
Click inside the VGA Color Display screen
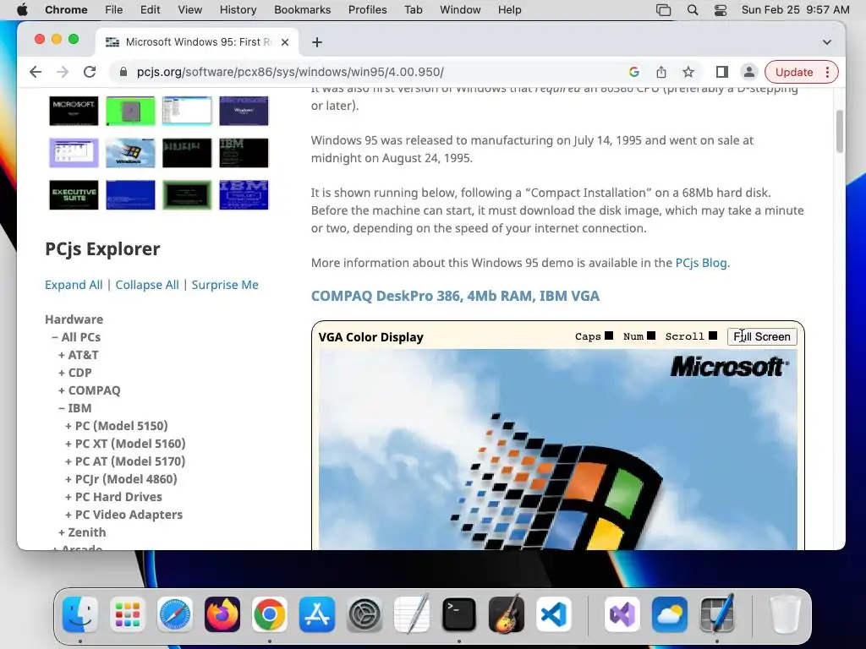[x=558, y=450]
